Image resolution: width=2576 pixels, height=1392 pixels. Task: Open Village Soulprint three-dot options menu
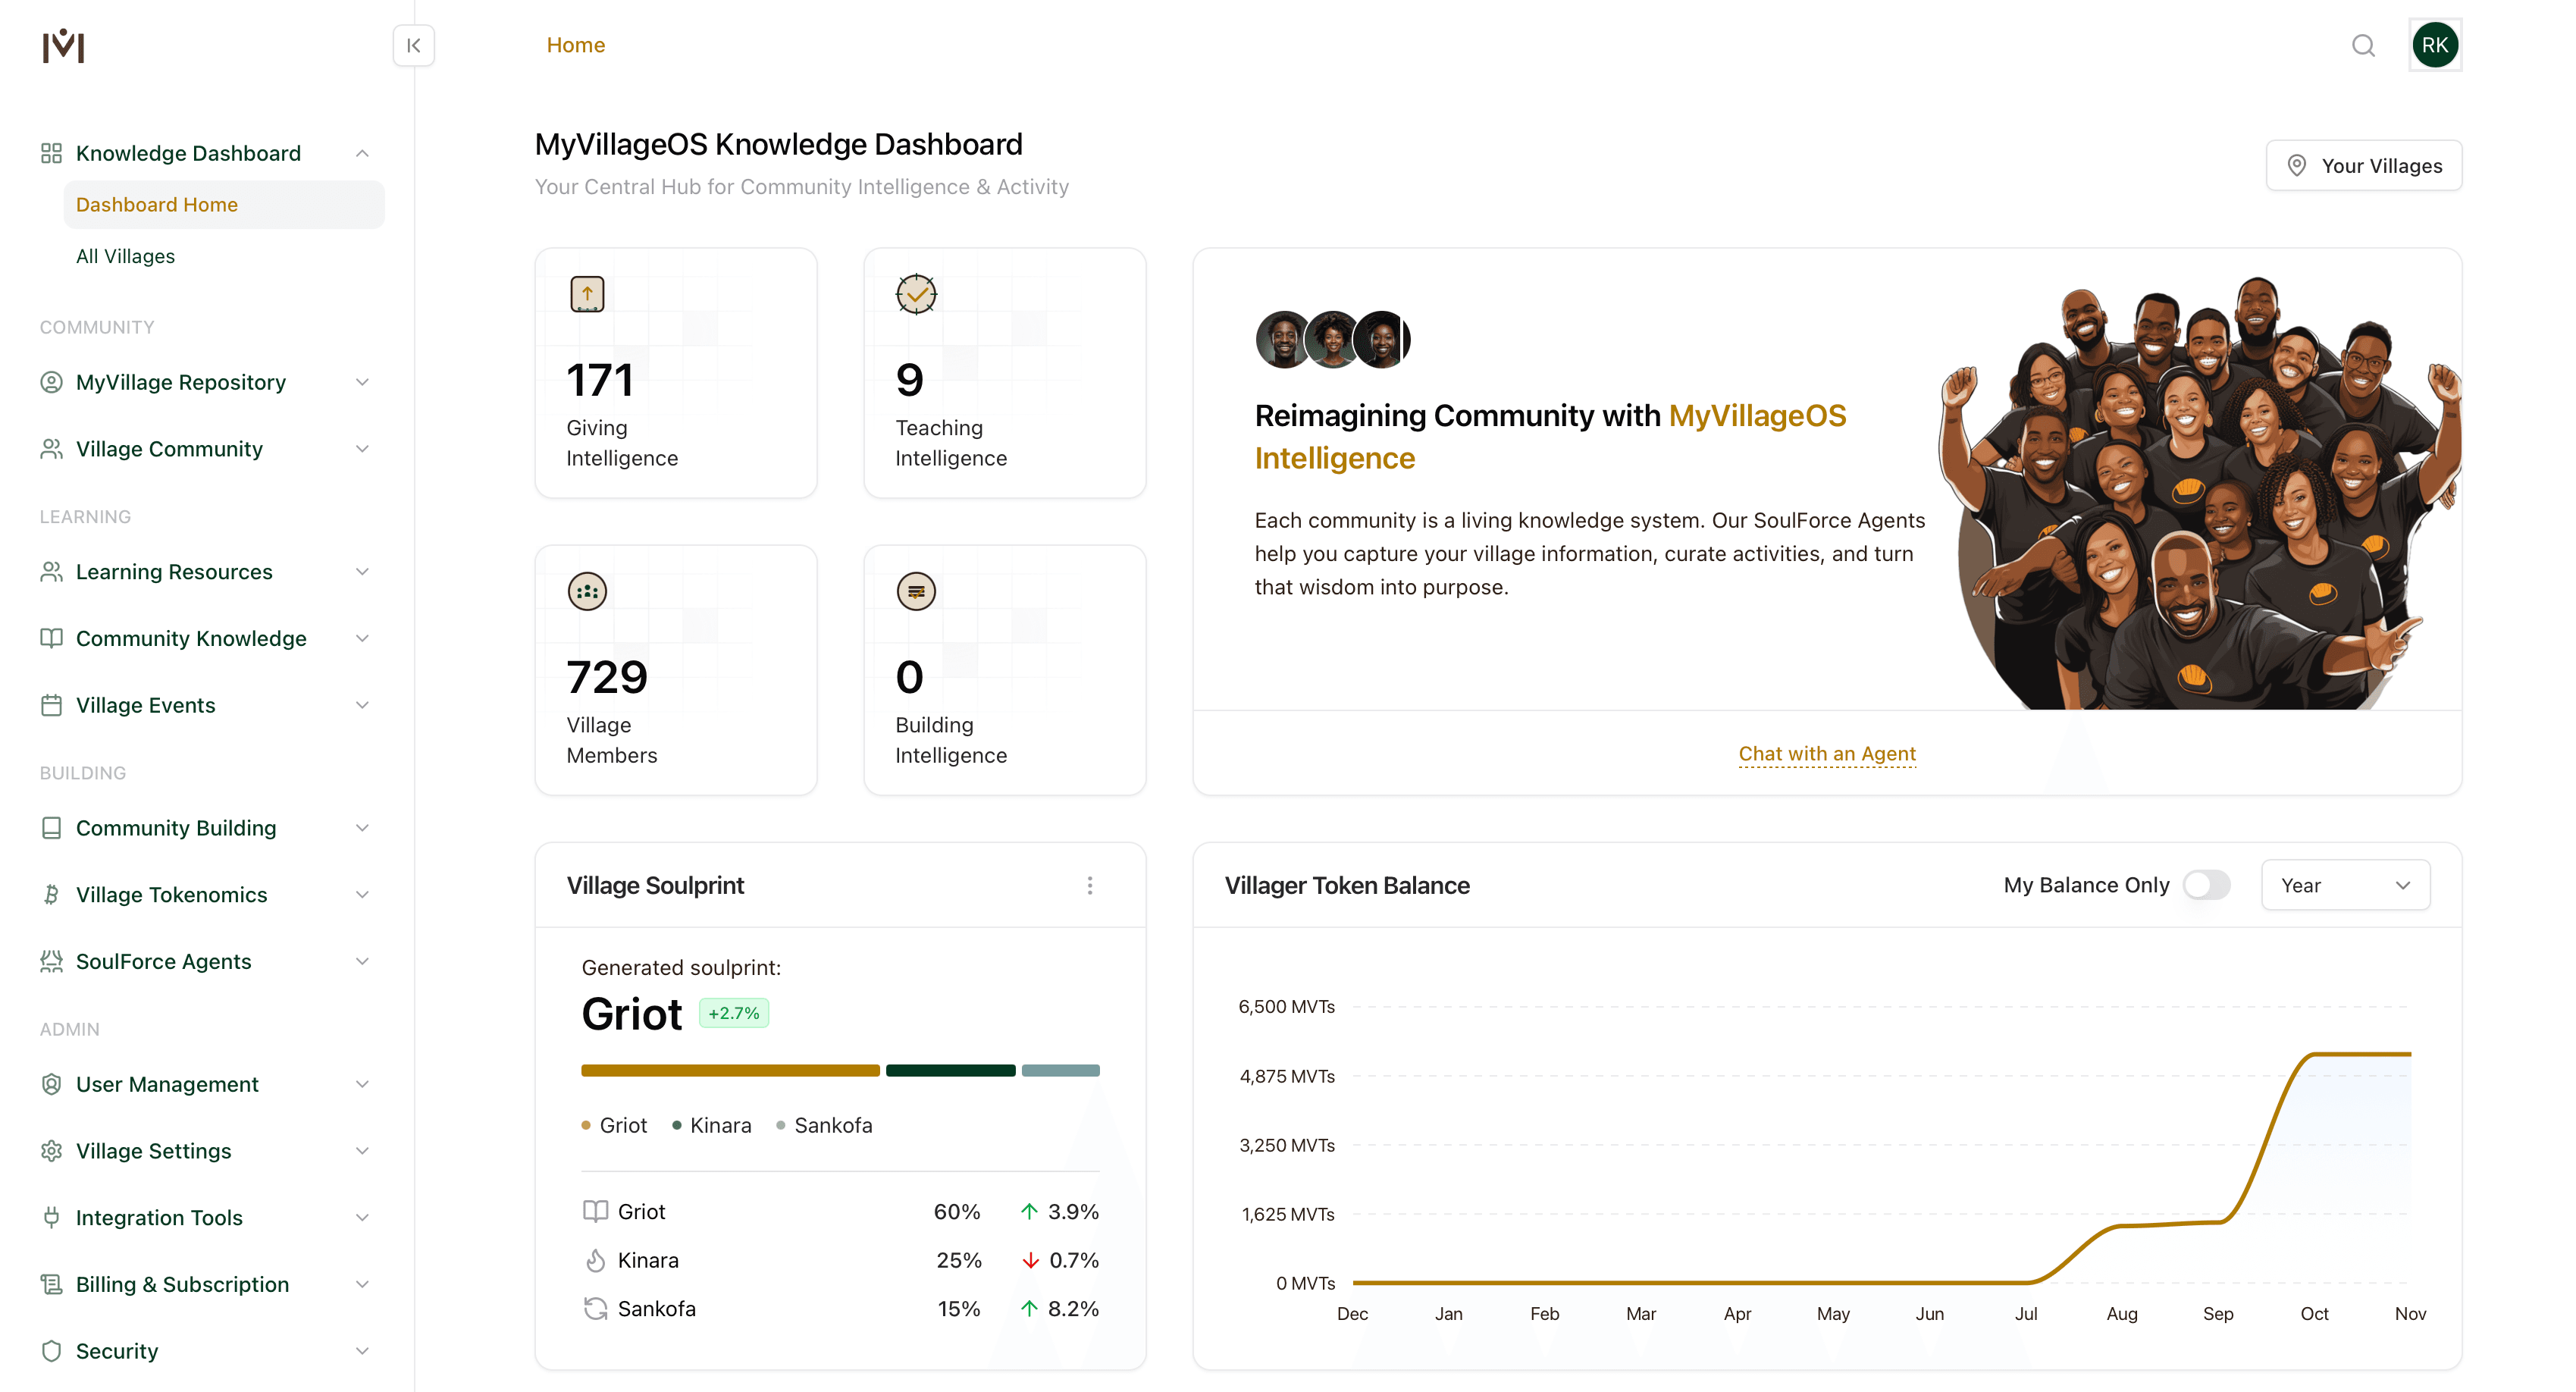point(1089,885)
